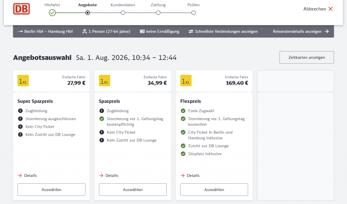Show Details for Flexpreis offer
This screenshot has width=347, height=204.
(x=190, y=176)
